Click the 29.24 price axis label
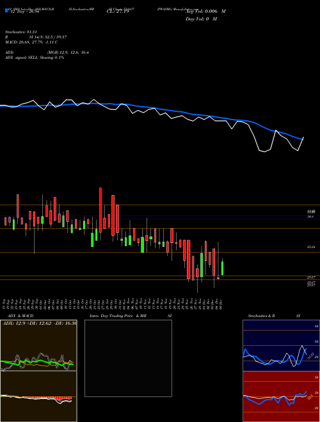This screenshot has width=320, height=422. click(311, 247)
